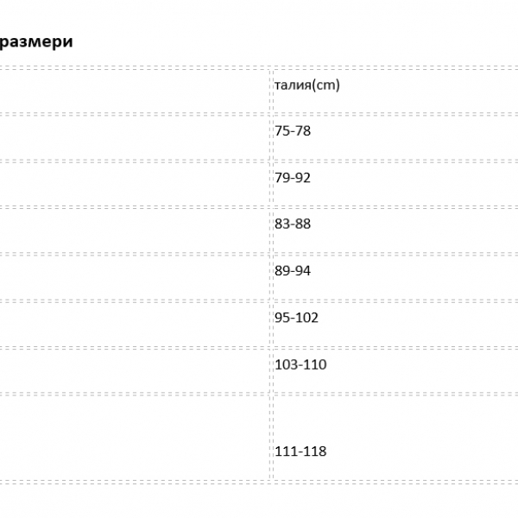Select the 79-92 waist cell
This screenshot has width=518, height=518.
tap(292, 178)
